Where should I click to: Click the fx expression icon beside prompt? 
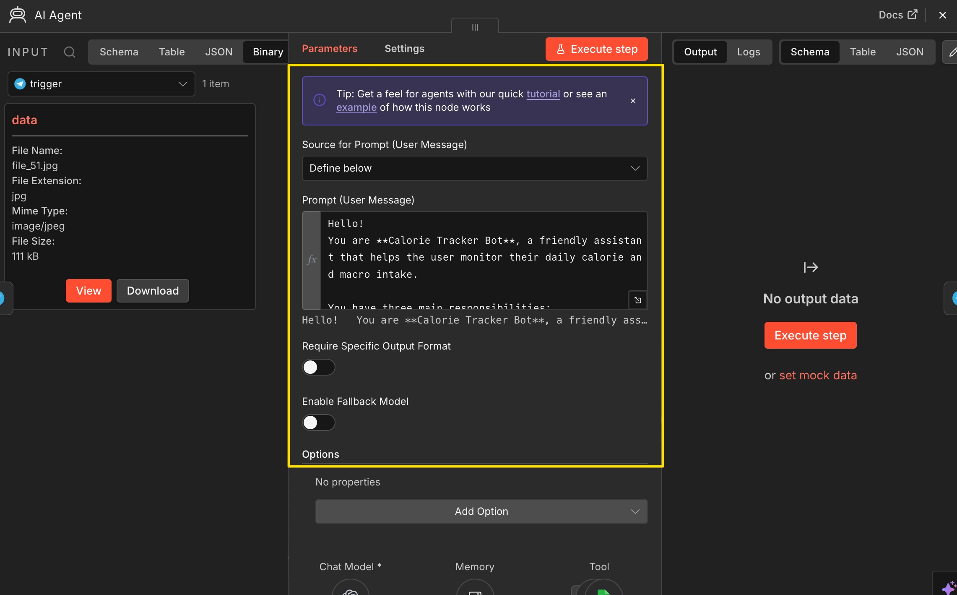point(312,260)
